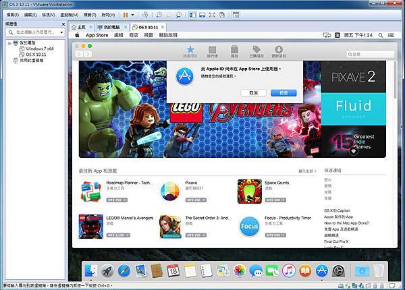Open Safari compass icon in Dock
Image resolution: width=405 pixels, height=290 pixels.
(124, 271)
